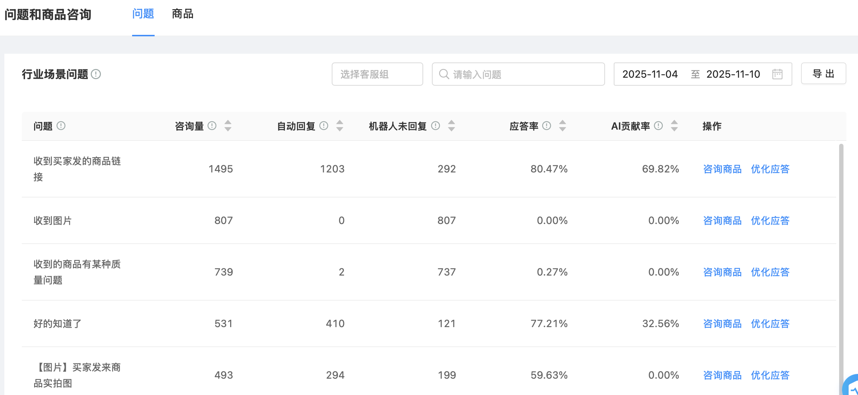858x395 pixels.
Task: Click the magnifier icon in the question search box
Action: coord(444,74)
